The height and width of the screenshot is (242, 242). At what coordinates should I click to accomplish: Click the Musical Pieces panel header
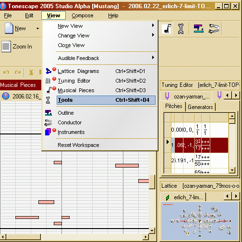click(x=21, y=85)
